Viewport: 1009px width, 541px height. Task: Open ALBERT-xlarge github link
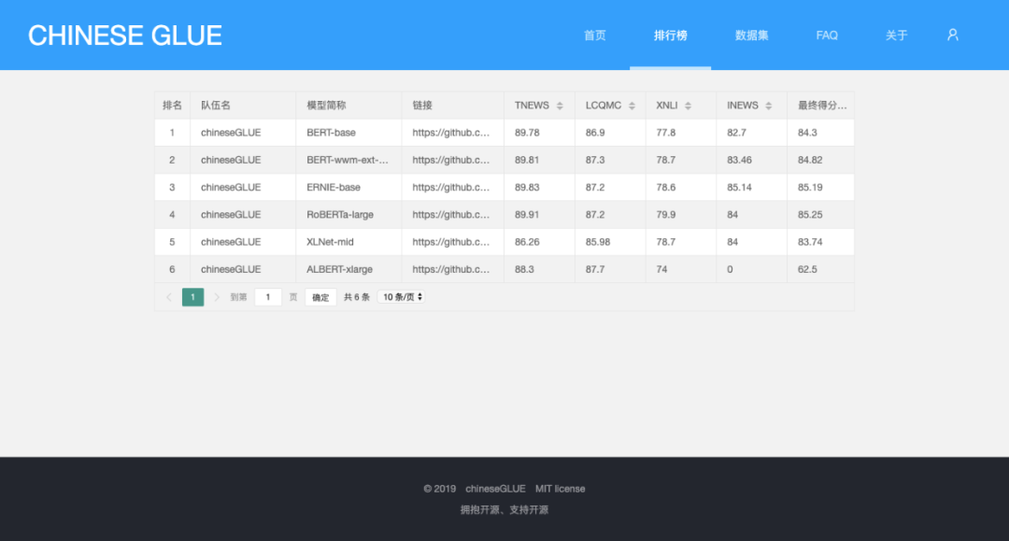[x=451, y=269]
